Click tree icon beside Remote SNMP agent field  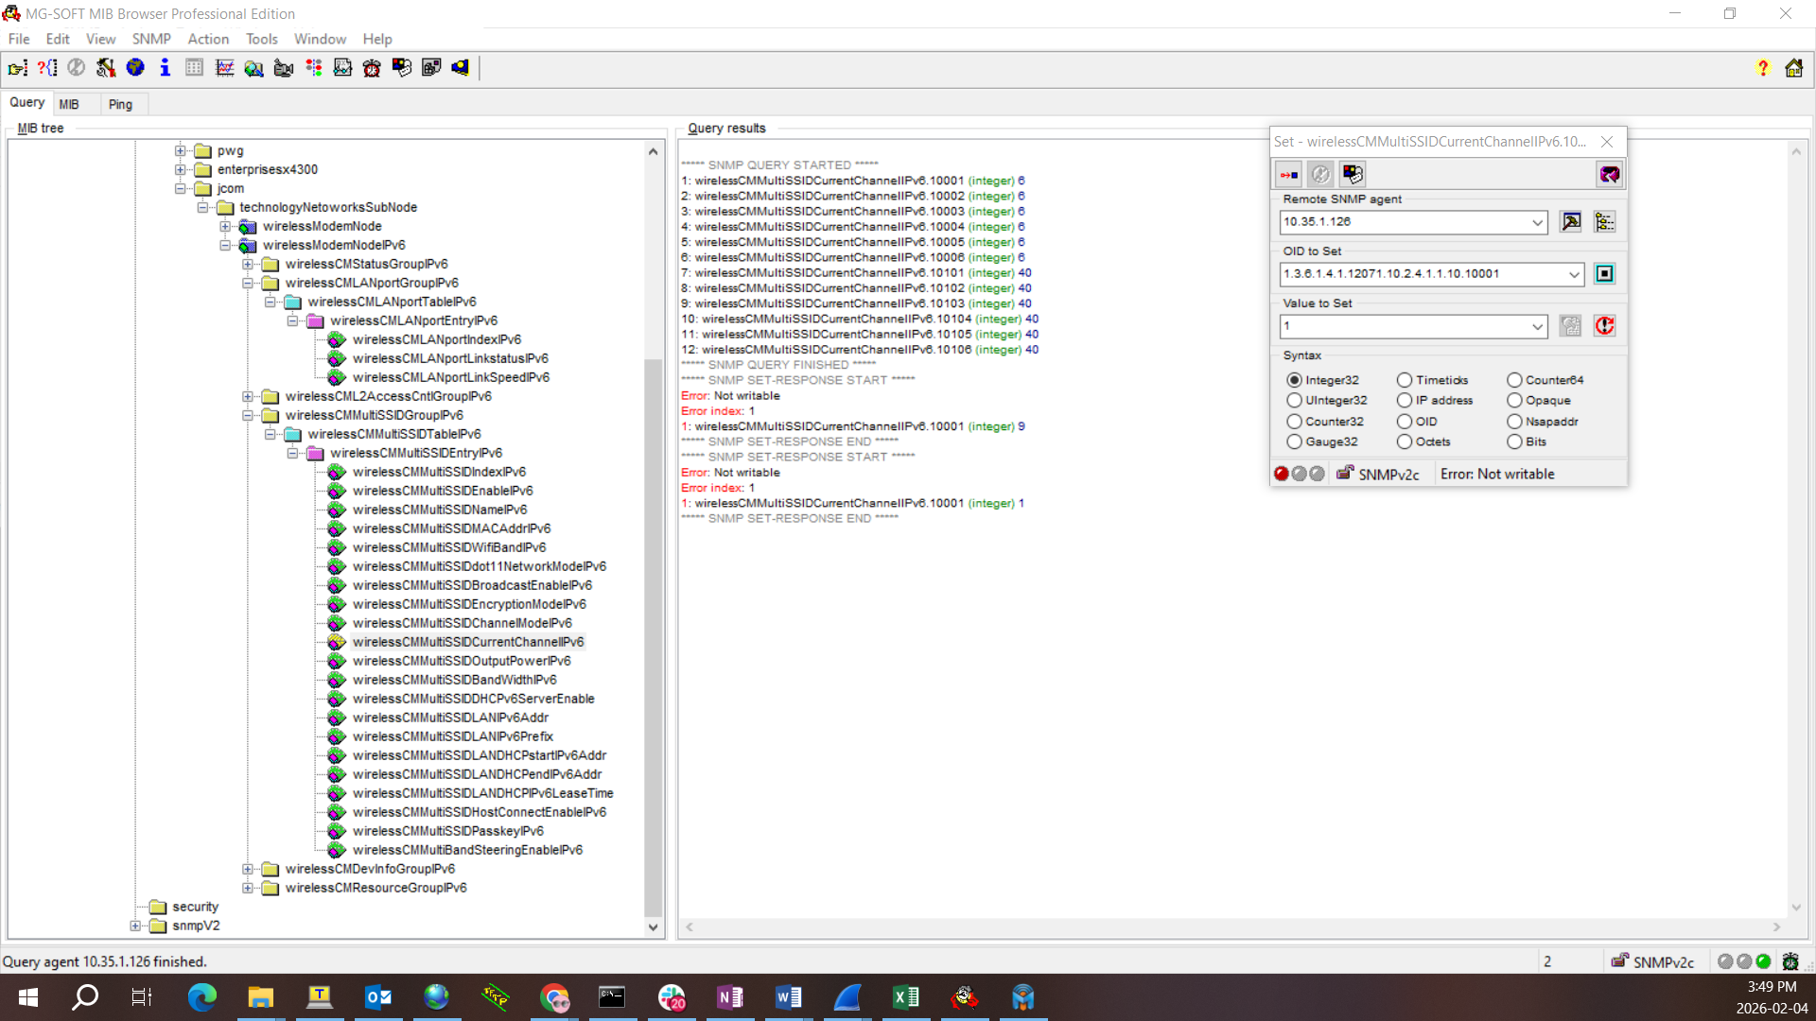tap(1604, 221)
